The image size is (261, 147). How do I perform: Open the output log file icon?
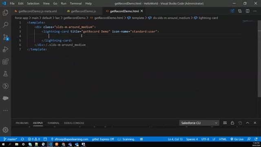point(240,123)
